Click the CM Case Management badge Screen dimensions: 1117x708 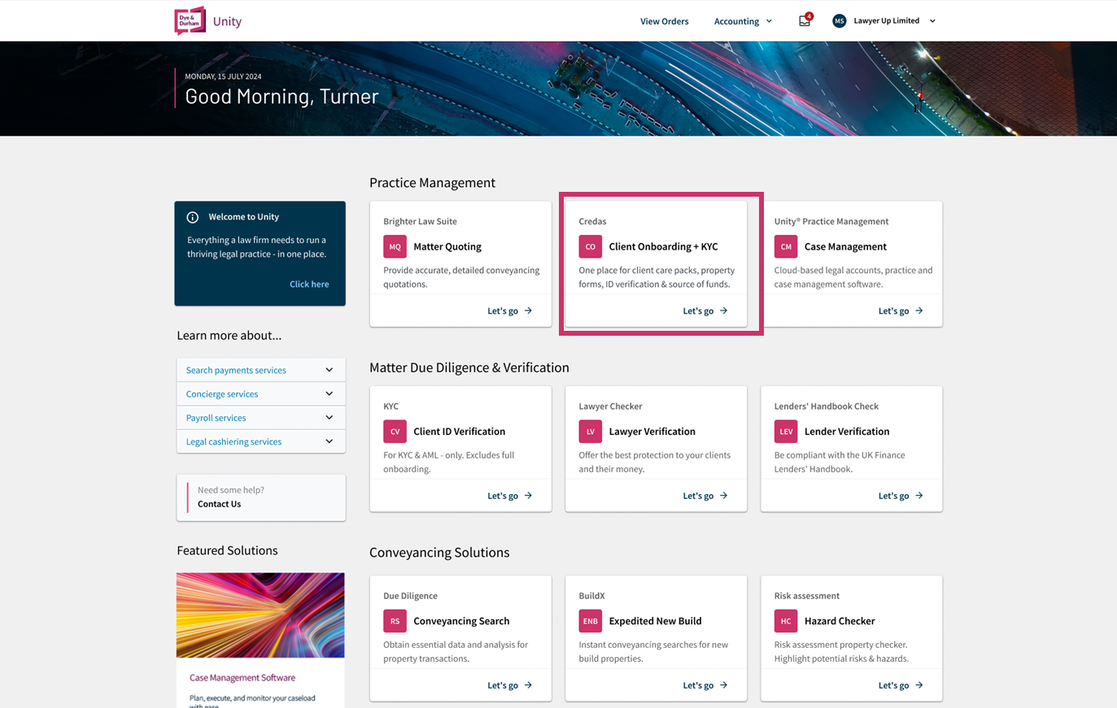786,246
